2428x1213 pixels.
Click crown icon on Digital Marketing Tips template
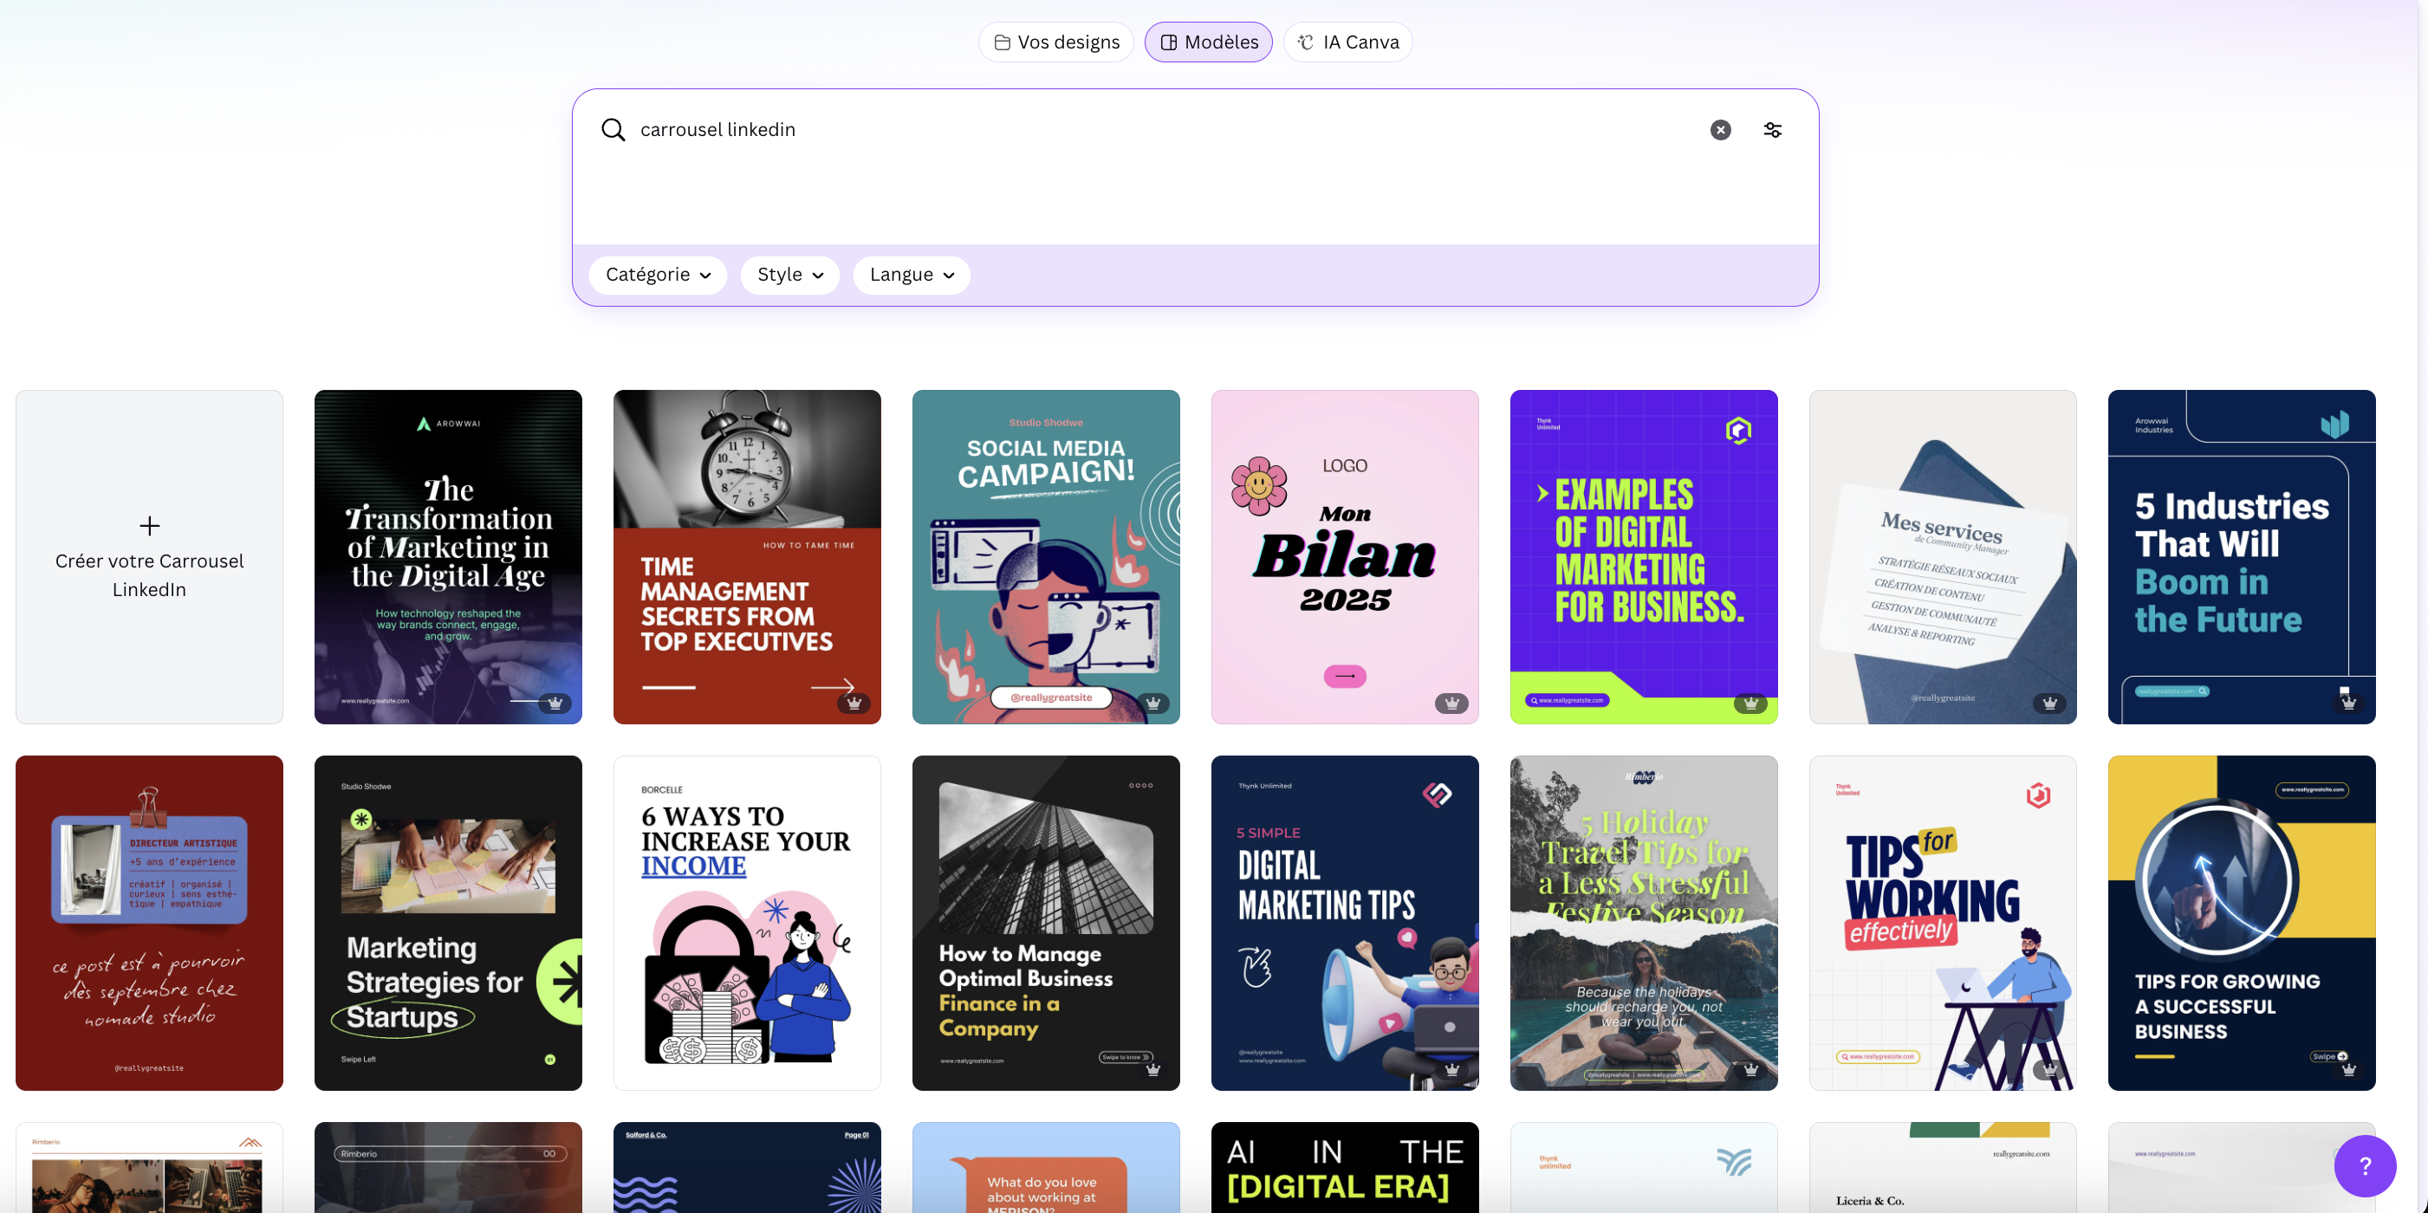[x=1451, y=1070]
